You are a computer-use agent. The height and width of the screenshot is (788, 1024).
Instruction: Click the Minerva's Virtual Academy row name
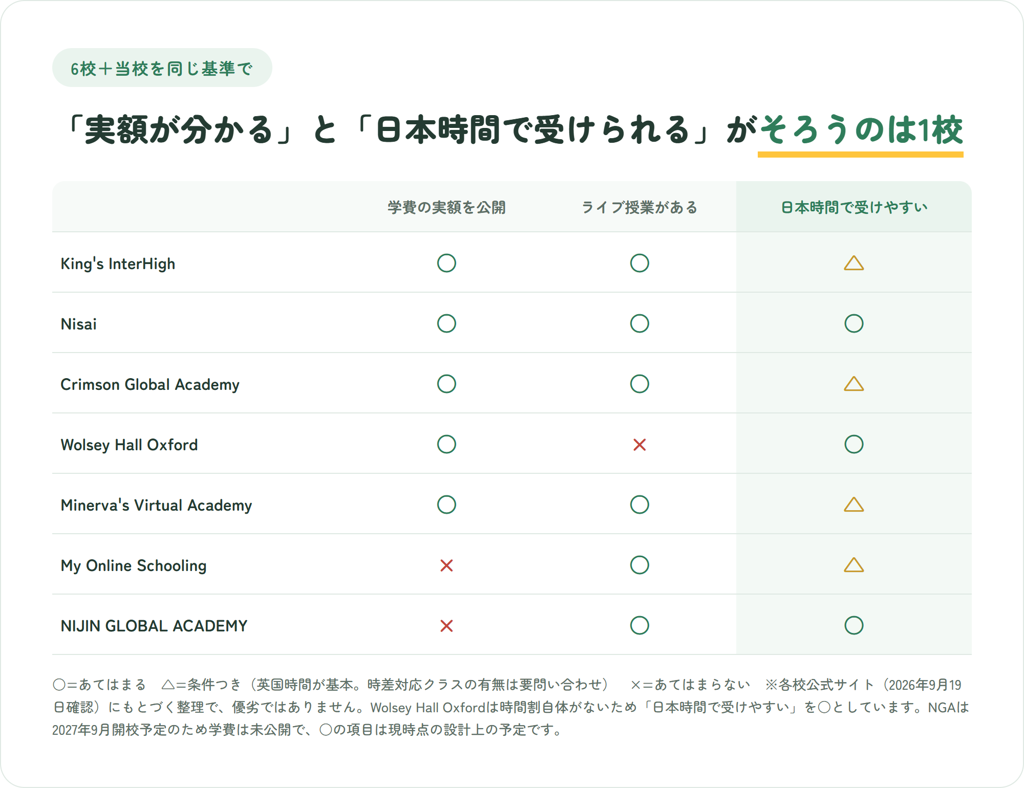point(156,505)
